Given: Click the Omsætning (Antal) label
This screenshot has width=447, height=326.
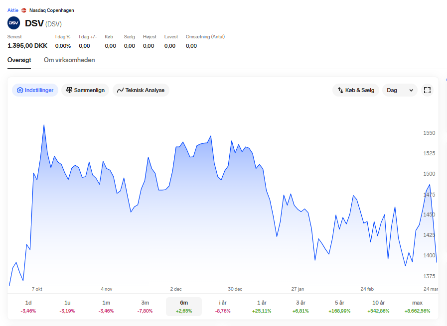Looking at the screenshot, I should [205, 37].
